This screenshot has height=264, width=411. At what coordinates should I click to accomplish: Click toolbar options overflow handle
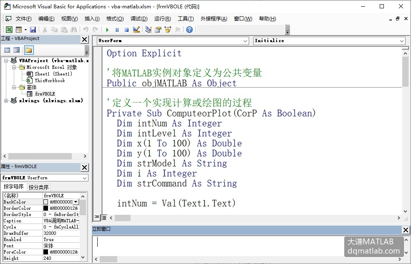pyautogui.click(x=287, y=30)
